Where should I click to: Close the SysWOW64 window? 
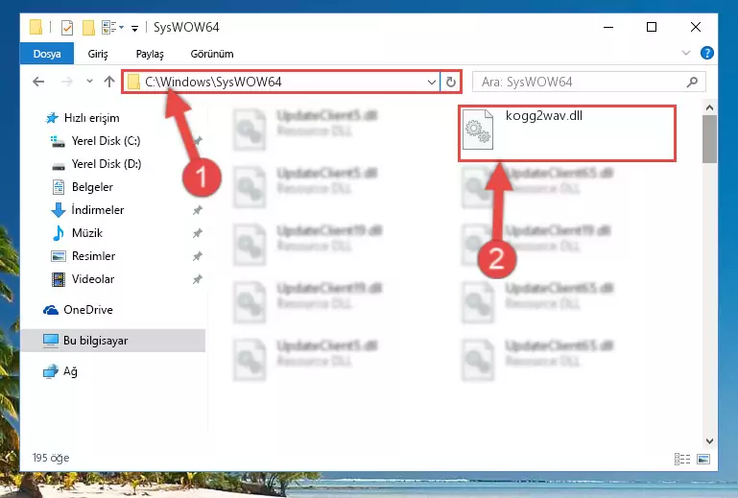click(x=695, y=27)
